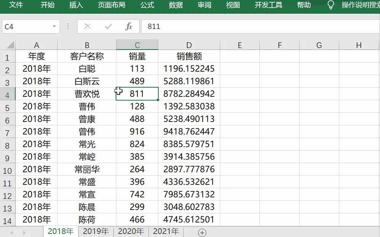Click the insert function fx icon

coord(129,26)
